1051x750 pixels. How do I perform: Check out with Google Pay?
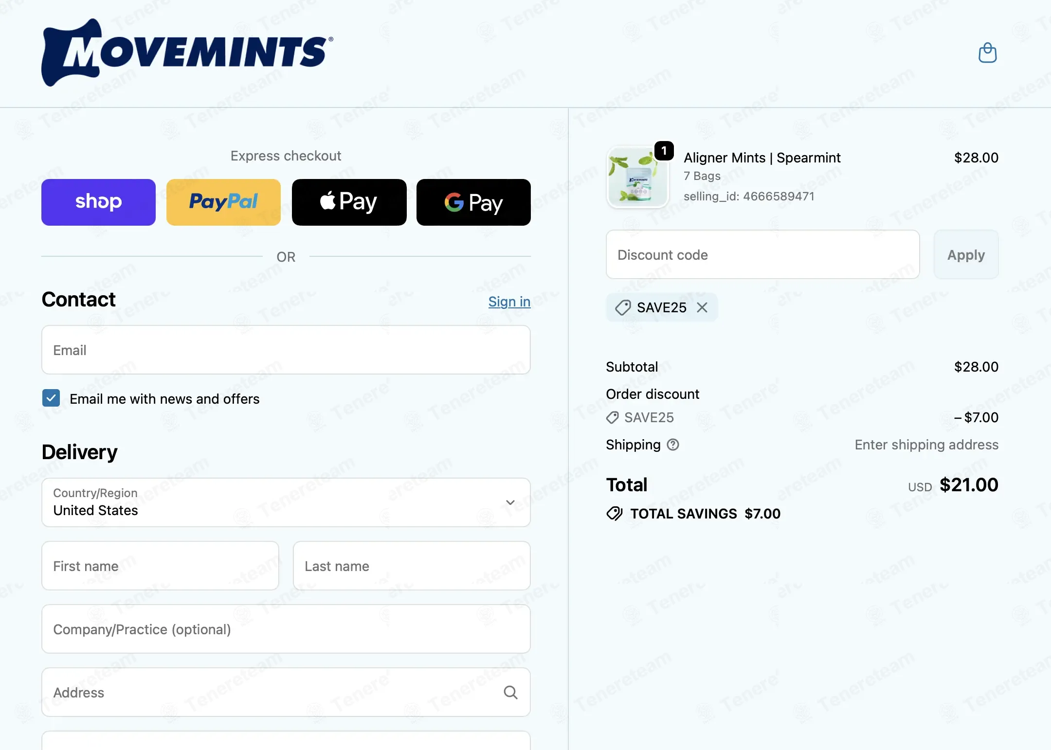click(x=473, y=202)
